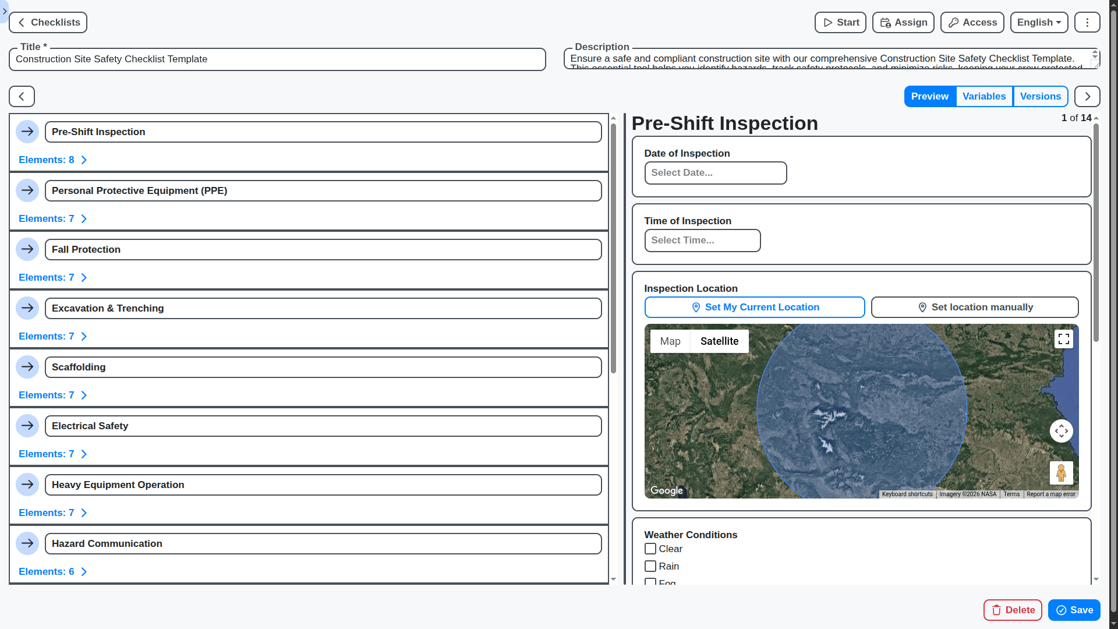Open the three-dot more options menu
The height and width of the screenshot is (629, 1118).
pyautogui.click(x=1087, y=23)
